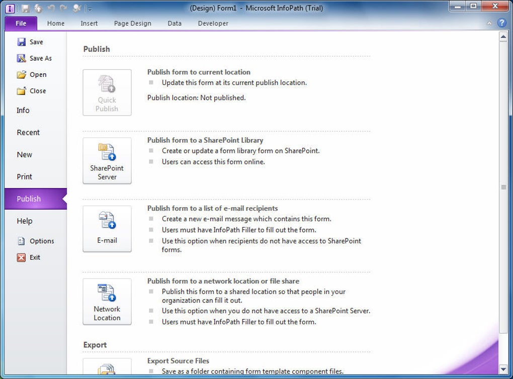The image size is (513, 379).
Task: Click the Export Source Files button
Action: 107,366
